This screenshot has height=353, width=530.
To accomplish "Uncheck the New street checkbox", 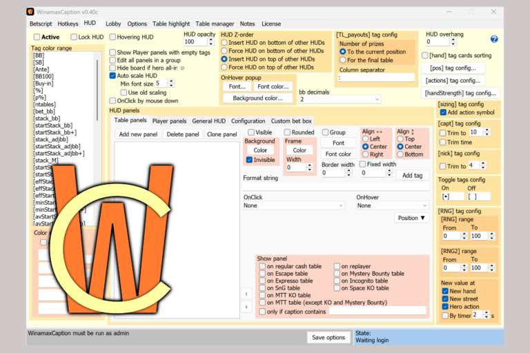I will 445,299.
